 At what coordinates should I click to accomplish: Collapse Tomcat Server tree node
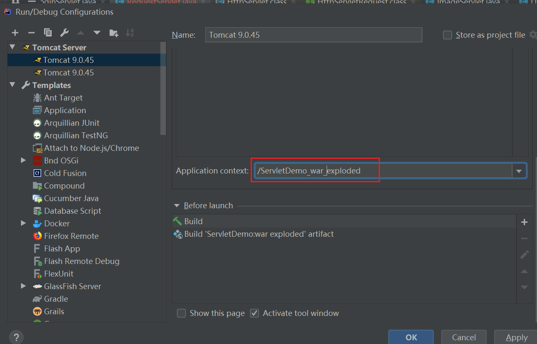pyautogui.click(x=12, y=47)
